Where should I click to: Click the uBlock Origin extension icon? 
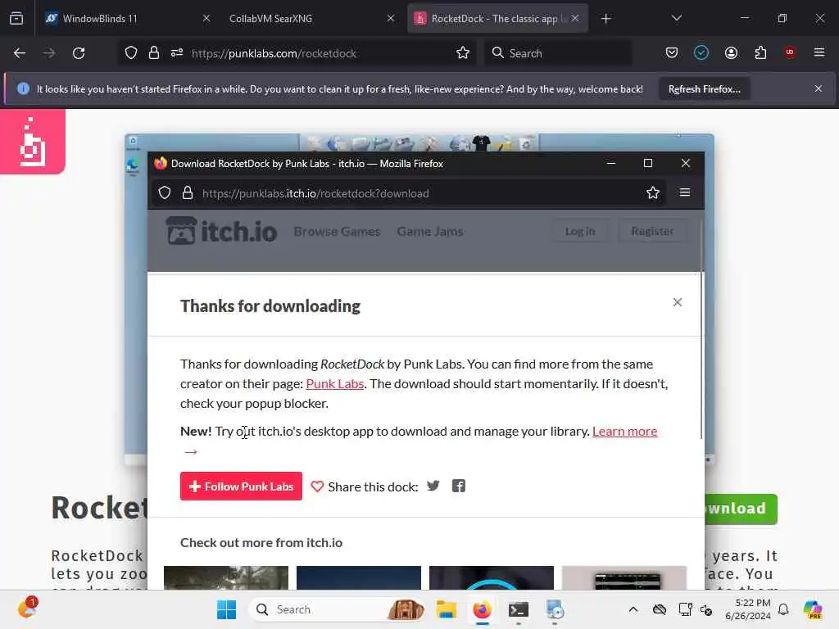[x=790, y=52]
